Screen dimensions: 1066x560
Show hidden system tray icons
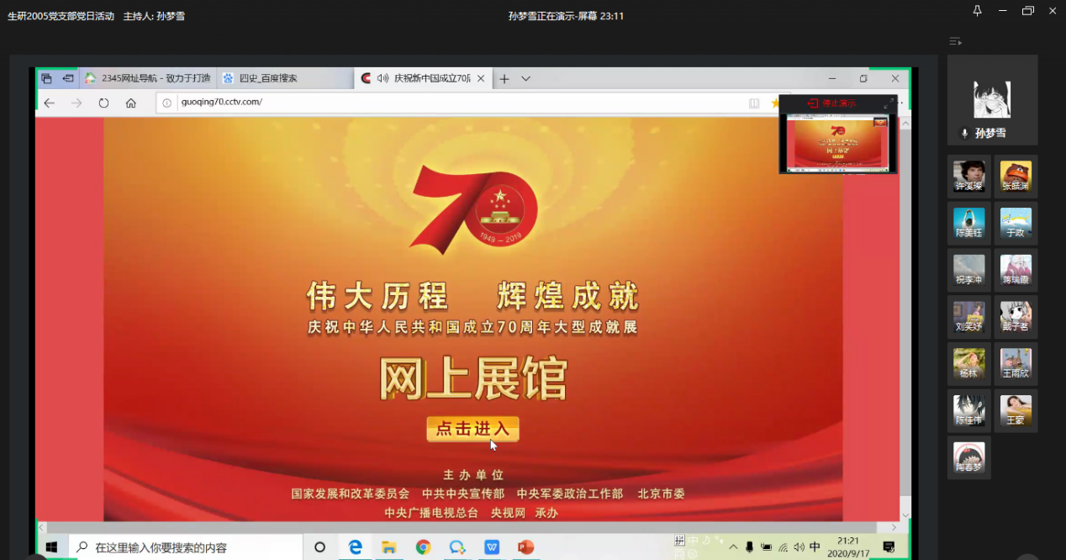click(733, 547)
